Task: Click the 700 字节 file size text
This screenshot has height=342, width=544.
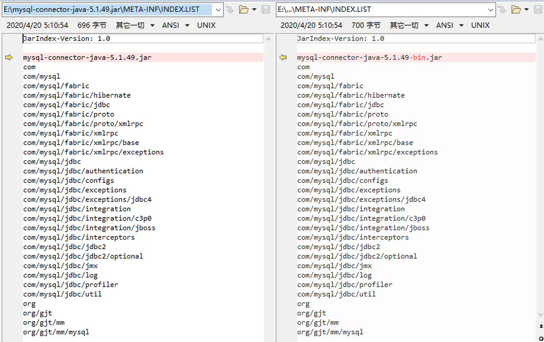Action: 366,25
